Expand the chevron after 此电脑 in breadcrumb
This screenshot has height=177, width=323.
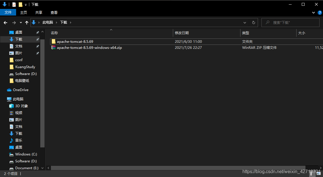point(56,22)
